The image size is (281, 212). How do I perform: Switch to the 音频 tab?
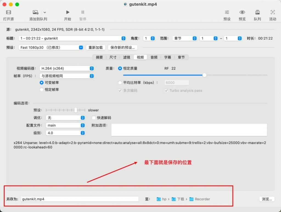pyautogui.click(x=154, y=57)
